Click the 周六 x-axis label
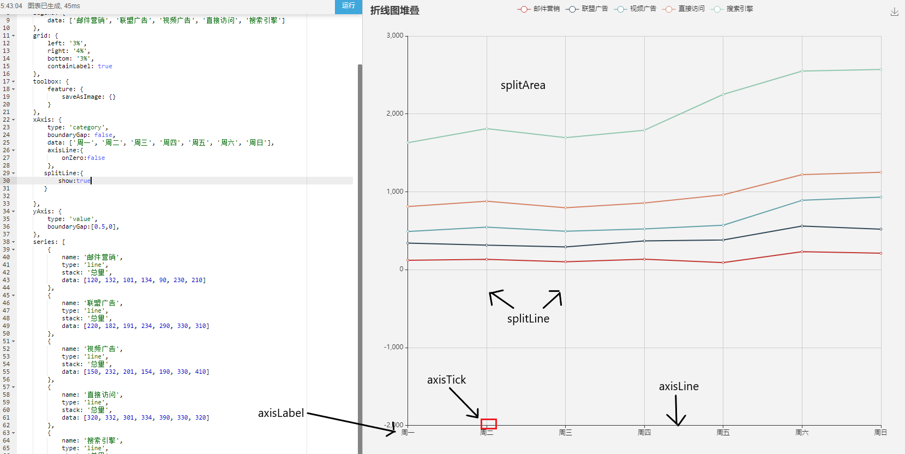The height and width of the screenshot is (454, 905). pyautogui.click(x=802, y=432)
